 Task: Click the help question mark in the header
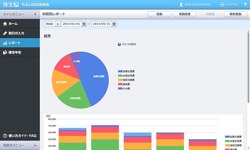245,5
